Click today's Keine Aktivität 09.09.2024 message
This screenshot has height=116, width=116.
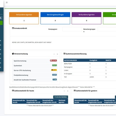pos(40,106)
